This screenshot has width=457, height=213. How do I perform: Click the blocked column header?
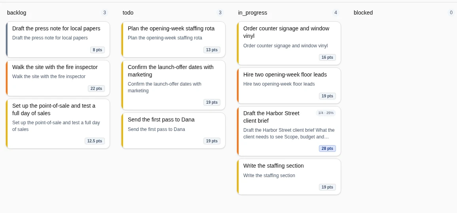pos(363,13)
